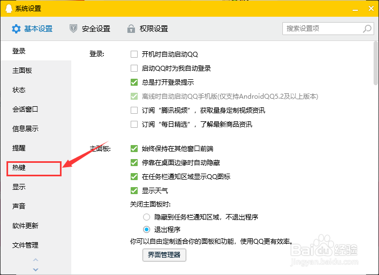Select 退出程序 radio button
Screen dimensions: 379x275
pos(146,229)
